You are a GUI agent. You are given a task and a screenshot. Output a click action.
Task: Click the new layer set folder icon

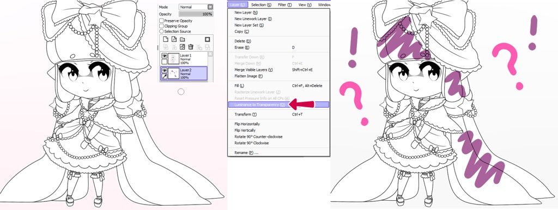tap(182, 39)
